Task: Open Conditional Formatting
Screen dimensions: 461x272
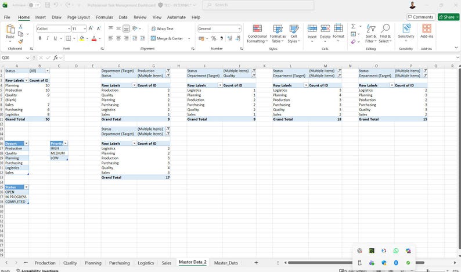Action: point(257,34)
